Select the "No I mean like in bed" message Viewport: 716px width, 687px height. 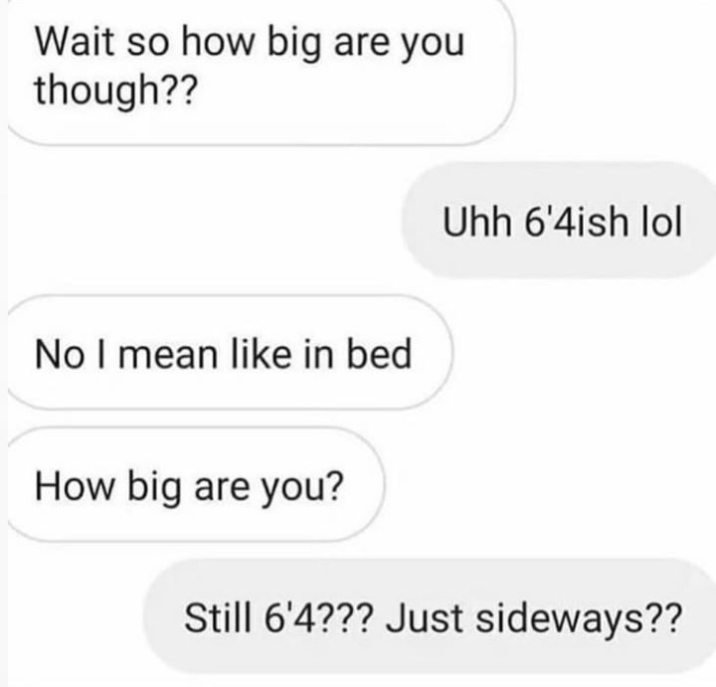point(230,352)
